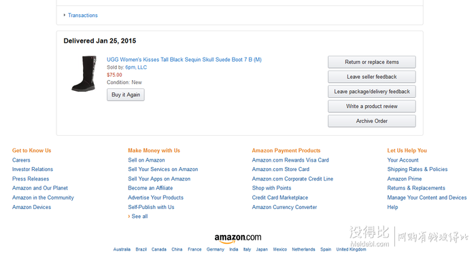Click the UGG boot product thumbnail

(x=84, y=73)
